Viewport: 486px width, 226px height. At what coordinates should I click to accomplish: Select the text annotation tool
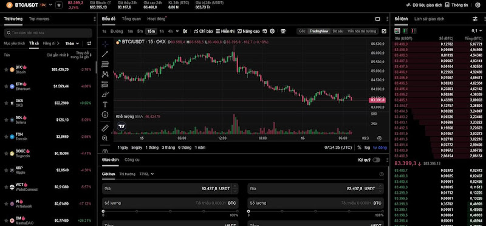click(x=105, y=104)
